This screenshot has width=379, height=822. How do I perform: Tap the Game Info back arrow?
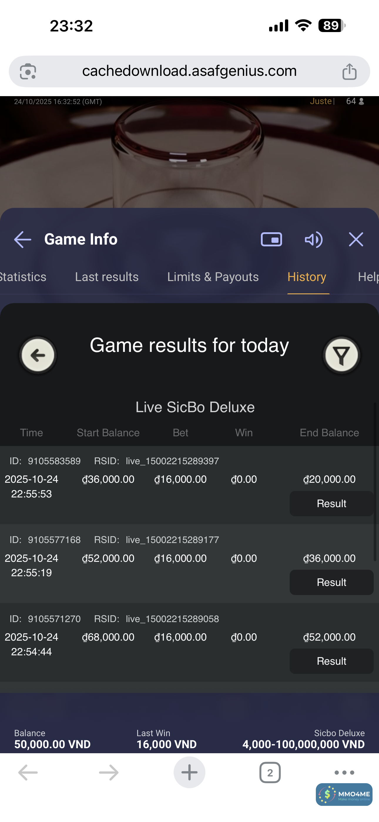23,239
